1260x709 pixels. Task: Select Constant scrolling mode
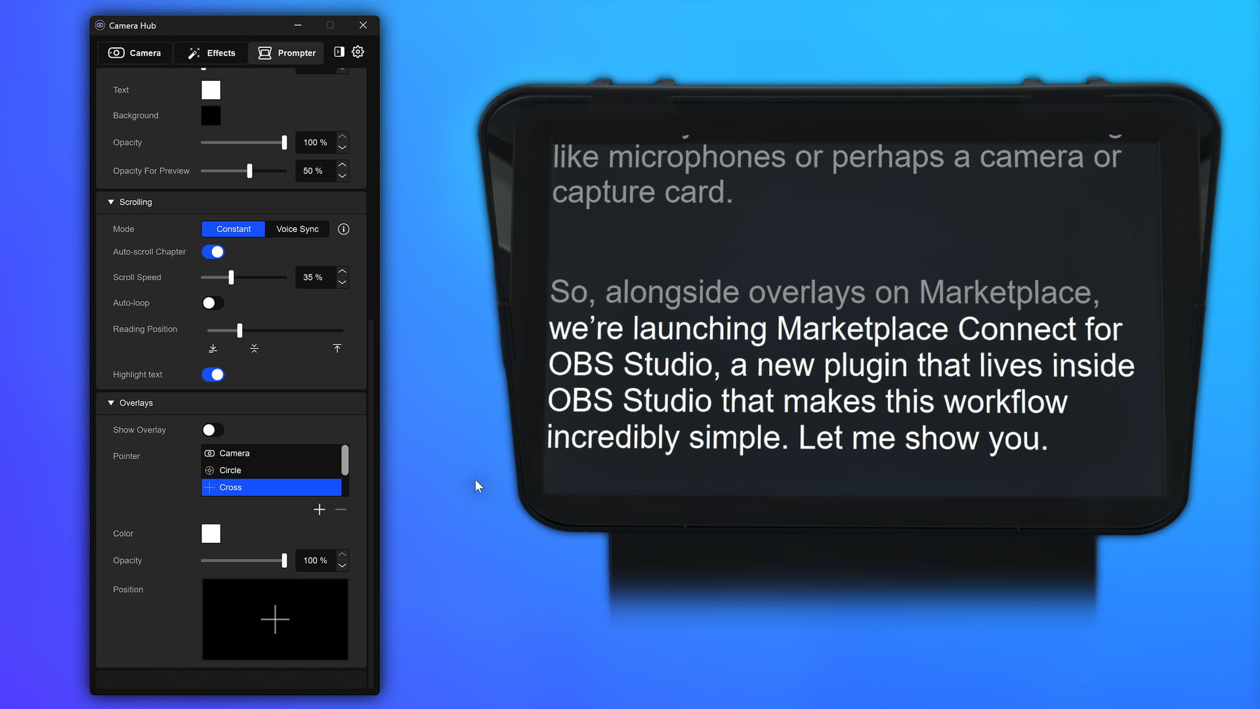(233, 229)
